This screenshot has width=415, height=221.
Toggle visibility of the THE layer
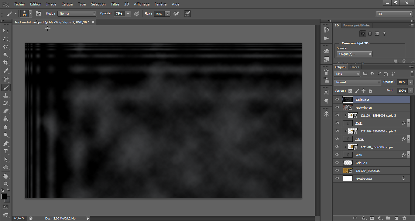pos(337,123)
